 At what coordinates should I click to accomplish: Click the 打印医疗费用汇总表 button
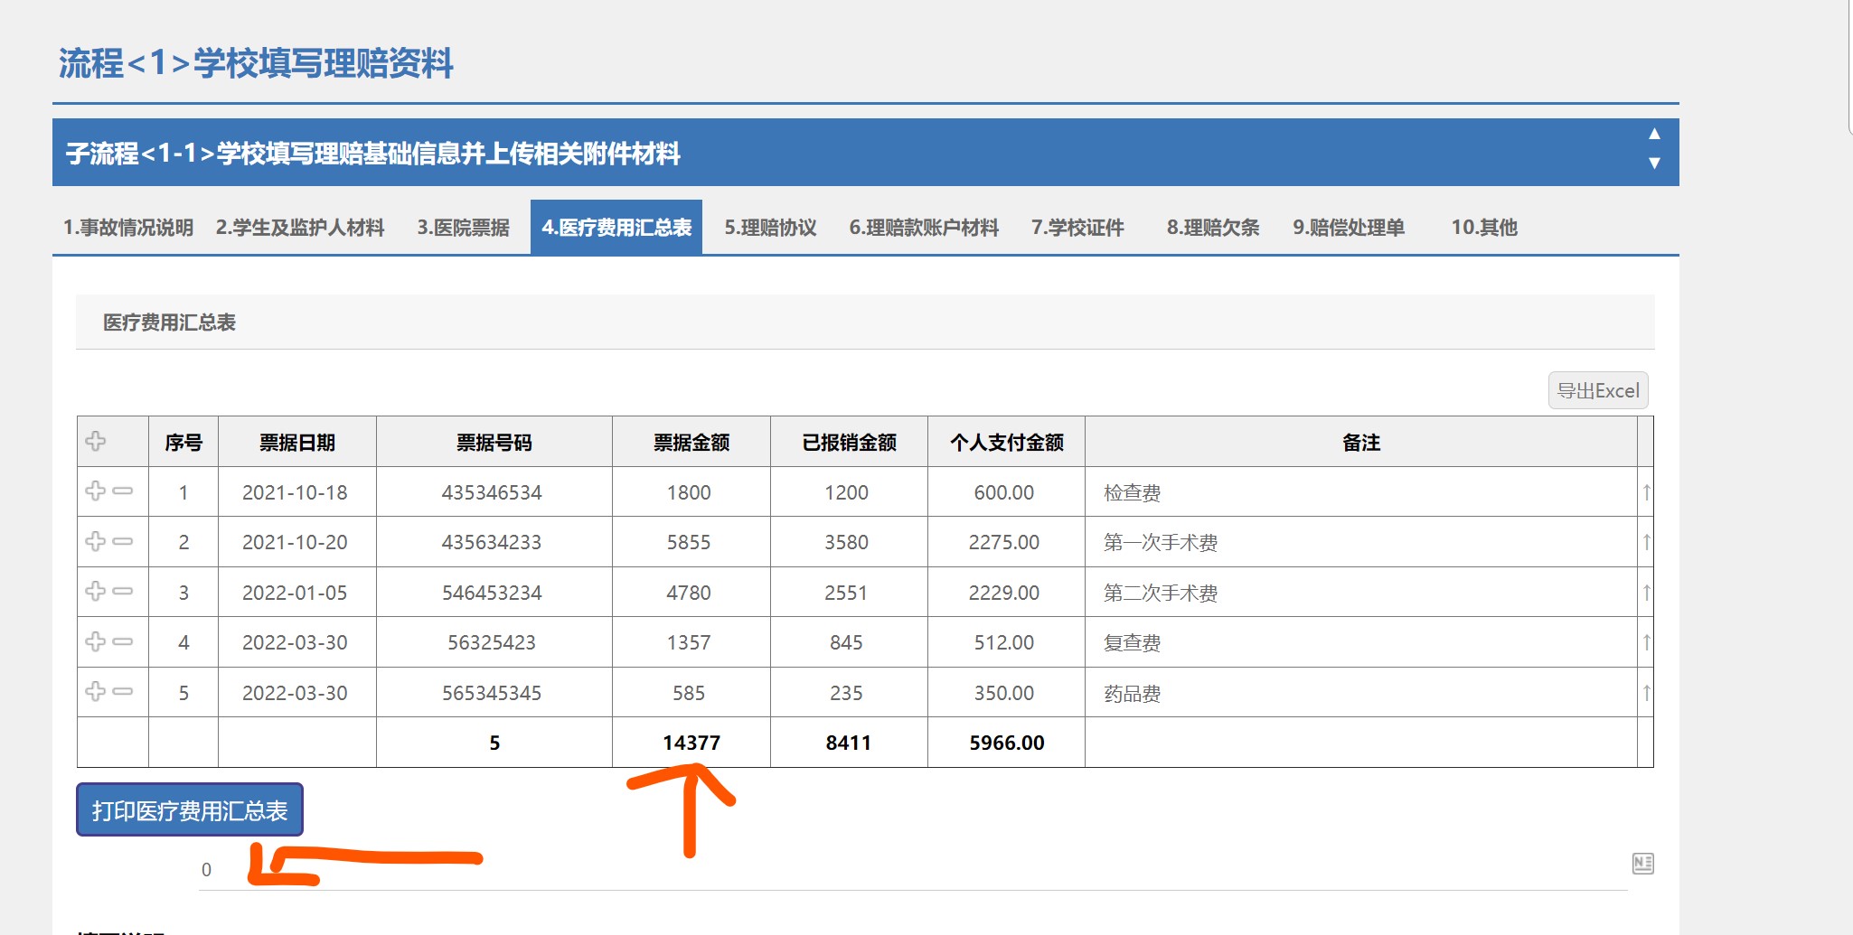coord(190,809)
